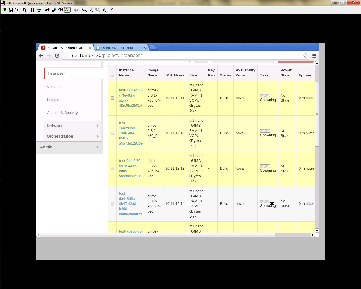Check the select-all instances header checkbox
The image size is (361, 289).
click(112, 75)
